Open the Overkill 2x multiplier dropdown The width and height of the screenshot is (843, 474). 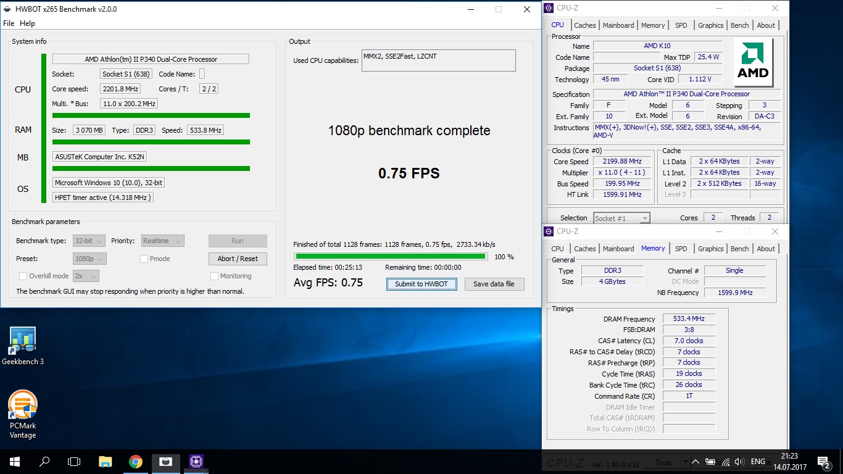86,276
